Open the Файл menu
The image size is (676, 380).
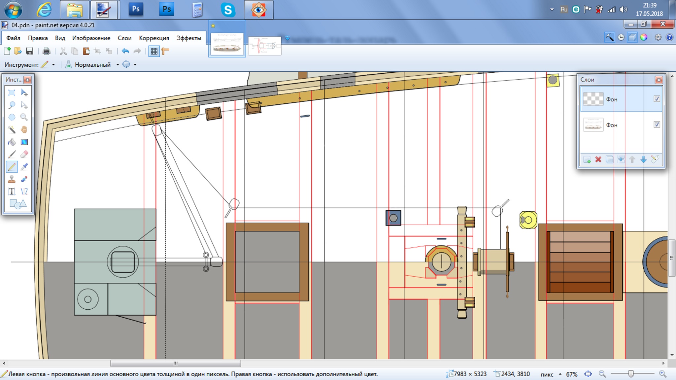pyautogui.click(x=13, y=38)
